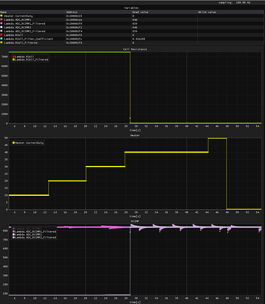Show hidden Lambda.ADC_RCIMP1 series in RCIMP legend
Screen dimensions: 265x304
[x=27, y=229]
